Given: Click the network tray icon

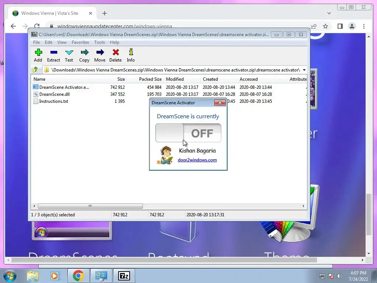Looking at the screenshot, I should click(x=322, y=276).
